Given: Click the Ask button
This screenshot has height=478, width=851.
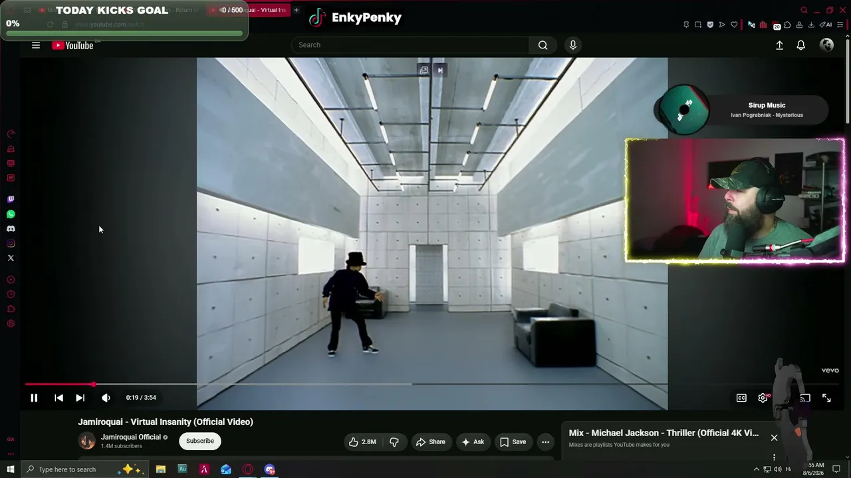Looking at the screenshot, I should (x=473, y=442).
